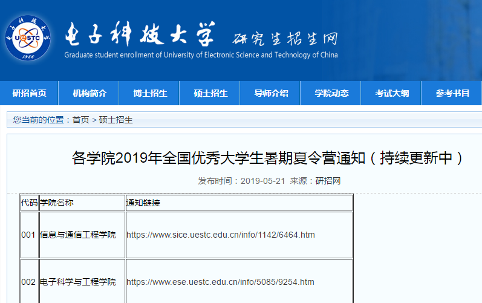
Task: Open the 考试大纲 navigation menu
Action: [392, 93]
